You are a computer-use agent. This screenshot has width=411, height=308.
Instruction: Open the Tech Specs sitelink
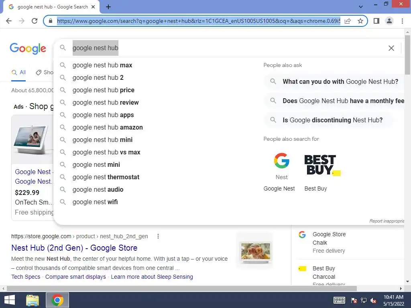tap(26, 277)
